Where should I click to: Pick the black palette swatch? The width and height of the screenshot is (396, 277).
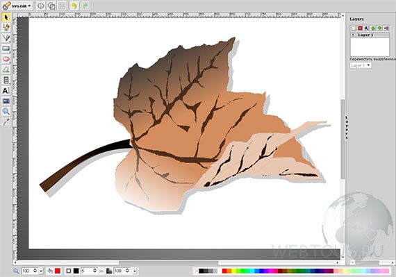point(201,271)
